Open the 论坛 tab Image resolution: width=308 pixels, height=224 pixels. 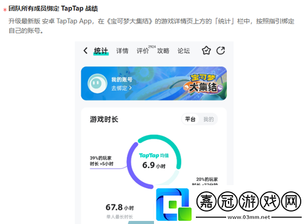click(184, 51)
